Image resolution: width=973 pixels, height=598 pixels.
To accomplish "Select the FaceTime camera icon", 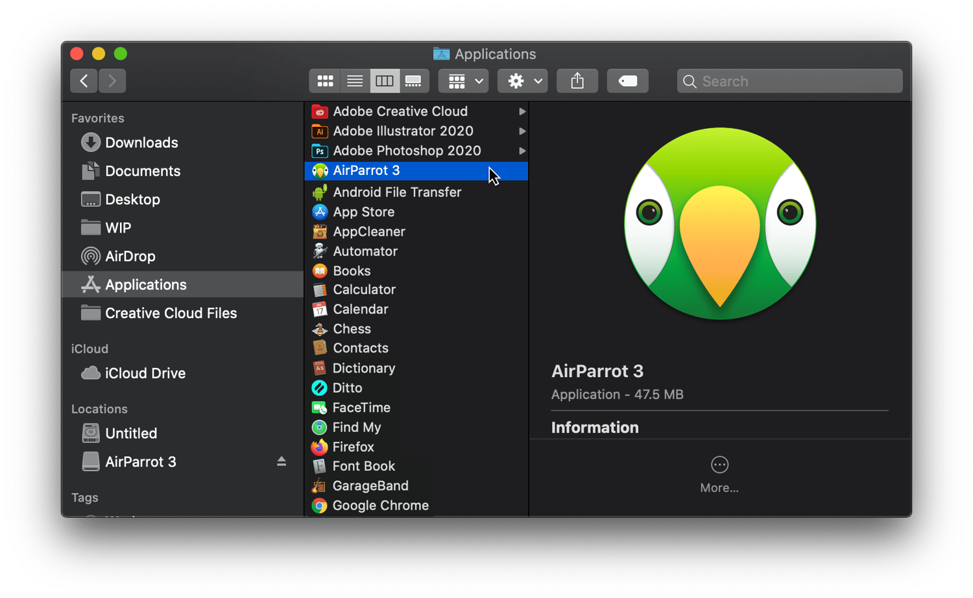I will pyautogui.click(x=320, y=408).
